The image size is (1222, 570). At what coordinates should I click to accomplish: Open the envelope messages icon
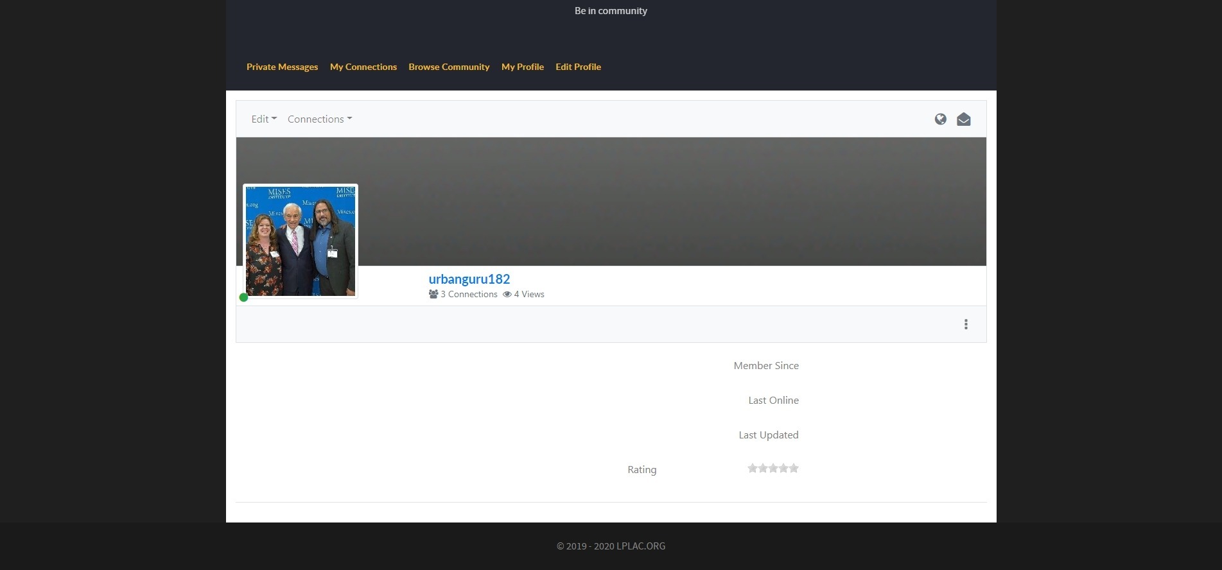(x=963, y=119)
